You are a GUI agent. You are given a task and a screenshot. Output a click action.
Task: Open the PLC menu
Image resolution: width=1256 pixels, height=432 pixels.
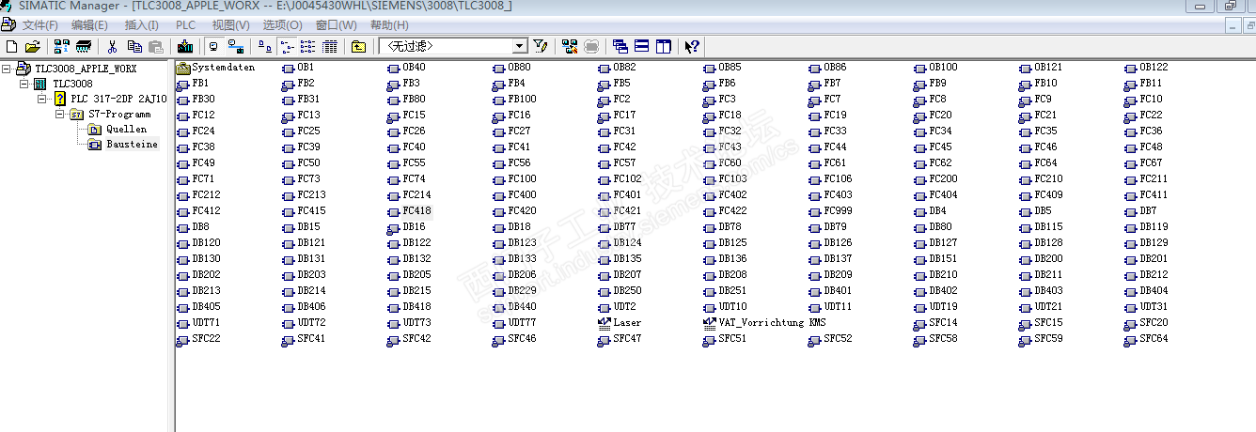point(186,25)
